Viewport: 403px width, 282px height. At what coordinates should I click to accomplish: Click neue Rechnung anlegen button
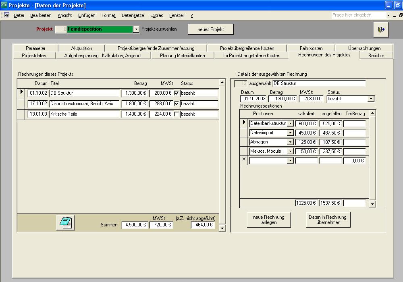point(268,220)
